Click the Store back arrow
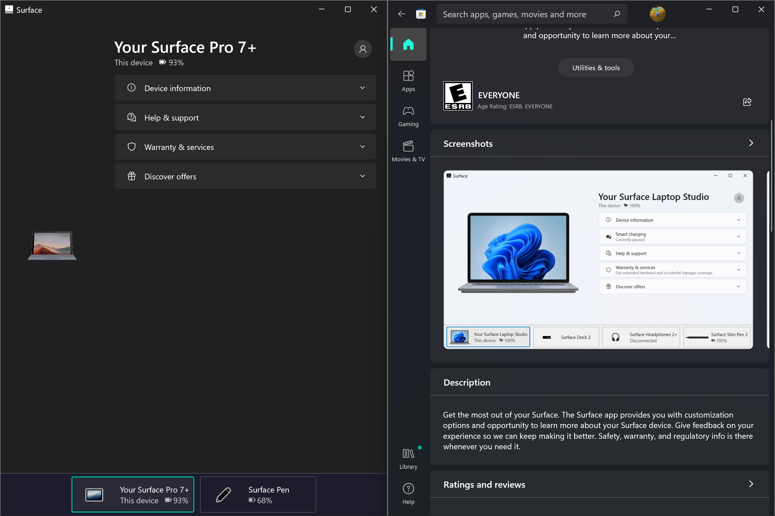775x516 pixels. click(x=401, y=14)
